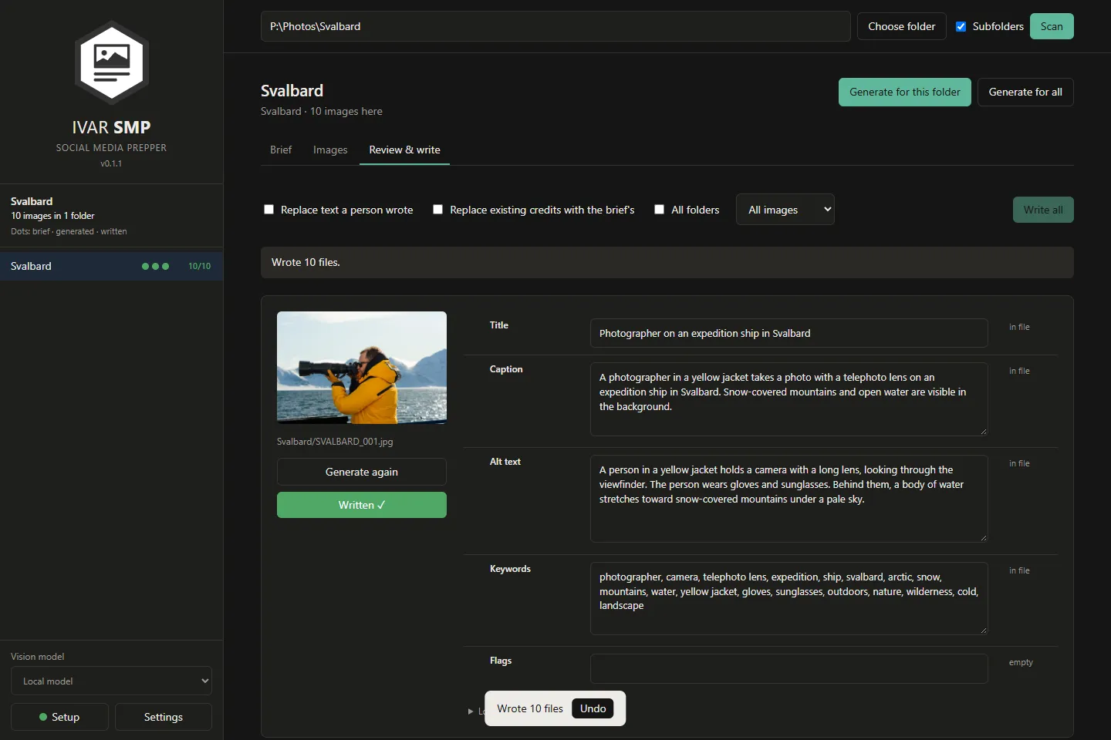Click the IVAR SMP hexagon logo
Screen dimensions: 1111x740
pos(112,62)
